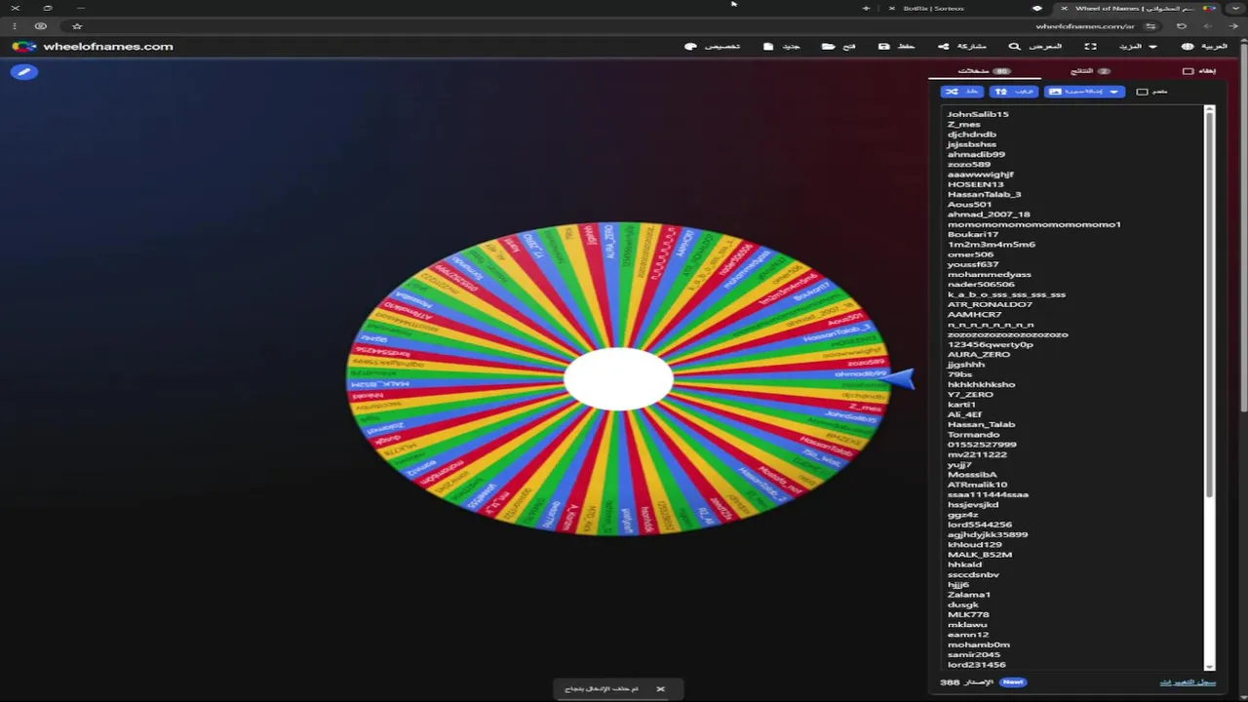Spin the wheel by clicking its center

click(x=618, y=378)
